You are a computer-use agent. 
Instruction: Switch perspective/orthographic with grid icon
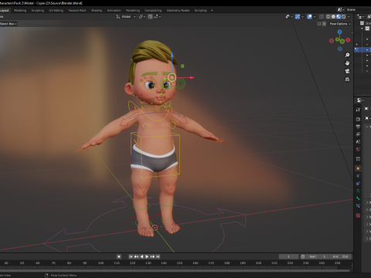pos(347,80)
